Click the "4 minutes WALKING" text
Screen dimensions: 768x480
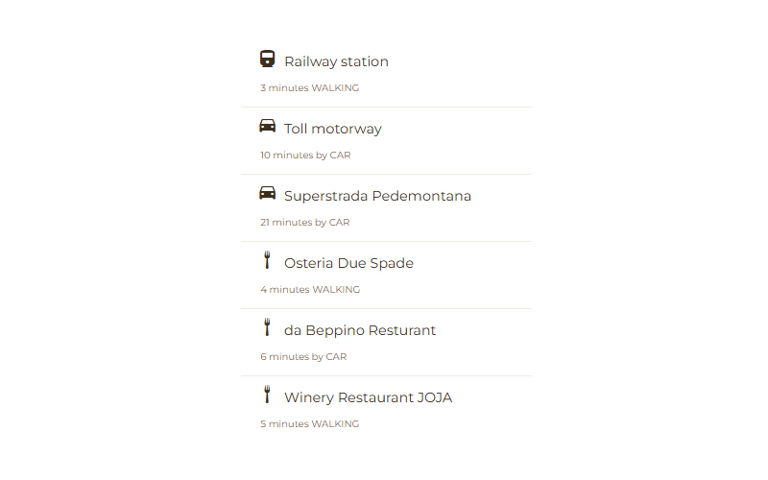click(310, 290)
